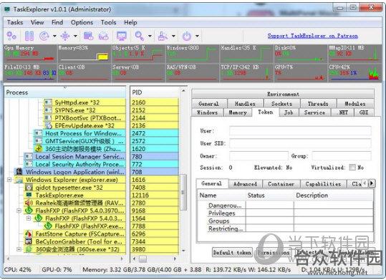Open the snowflake freeze dropdown arrow

pos(75,36)
